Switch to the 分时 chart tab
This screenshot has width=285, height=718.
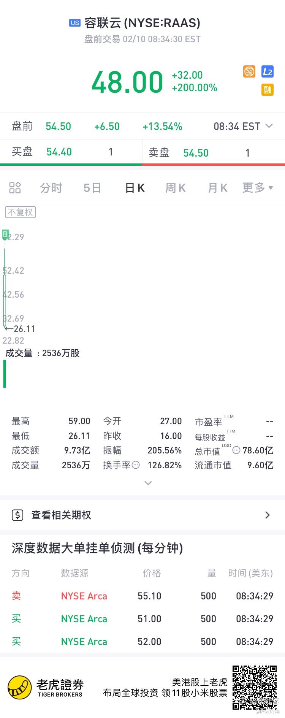coord(51,187)
